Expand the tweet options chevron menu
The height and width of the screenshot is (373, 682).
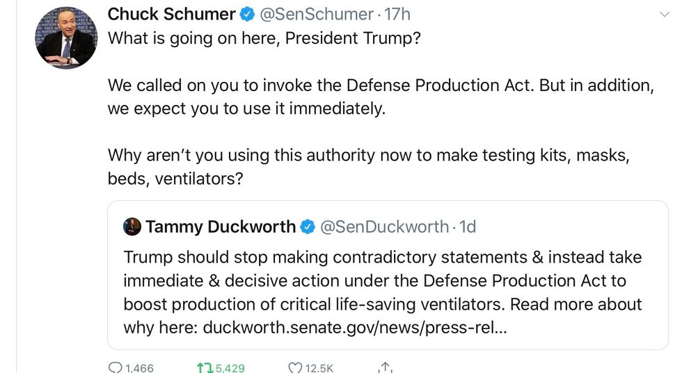665,14
